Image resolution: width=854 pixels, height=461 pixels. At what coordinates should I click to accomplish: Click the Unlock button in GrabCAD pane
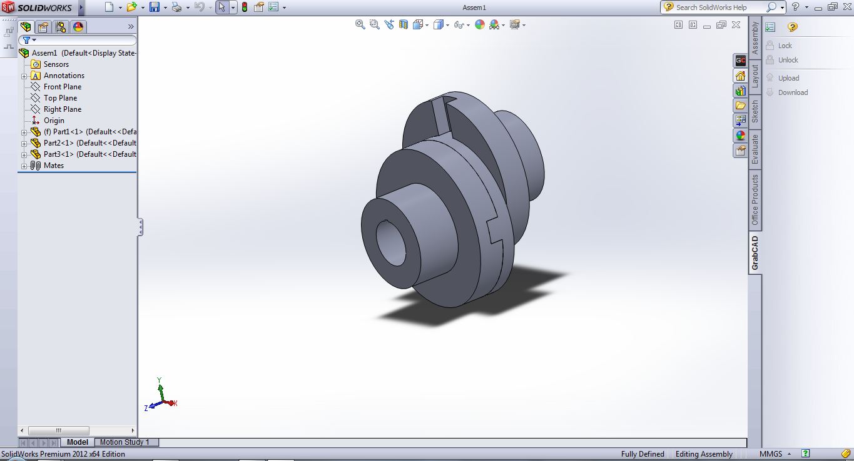click(x=783, y=60)
